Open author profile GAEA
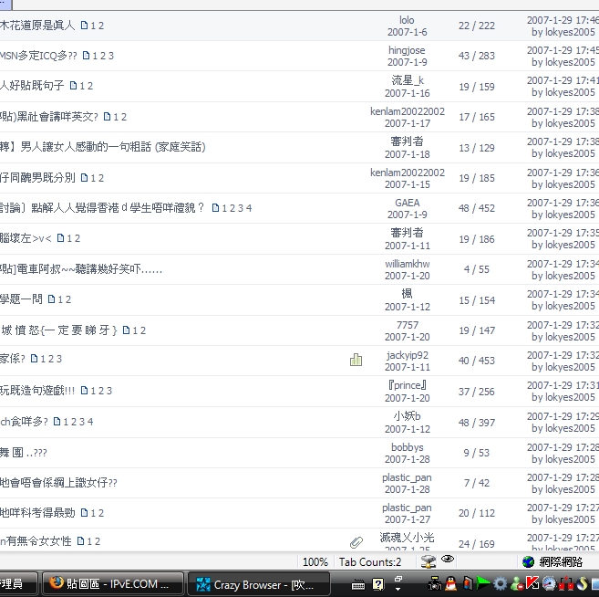The width and height of the screenshot is (599, 597). 408,203
